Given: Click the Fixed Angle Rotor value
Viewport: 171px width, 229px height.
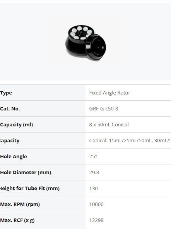Looking at the screenshot, I should coord(110,93).
